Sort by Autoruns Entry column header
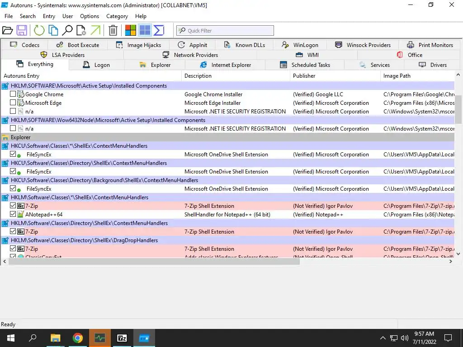This screenshot has width=463, height=347. pyautogui.click(x=91, y=76)
